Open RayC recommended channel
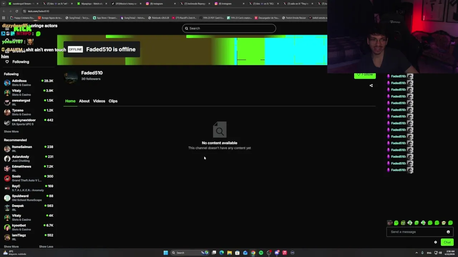Image resolution: width=458 pixels, height=257 pixels. click(x=29, y=188)
